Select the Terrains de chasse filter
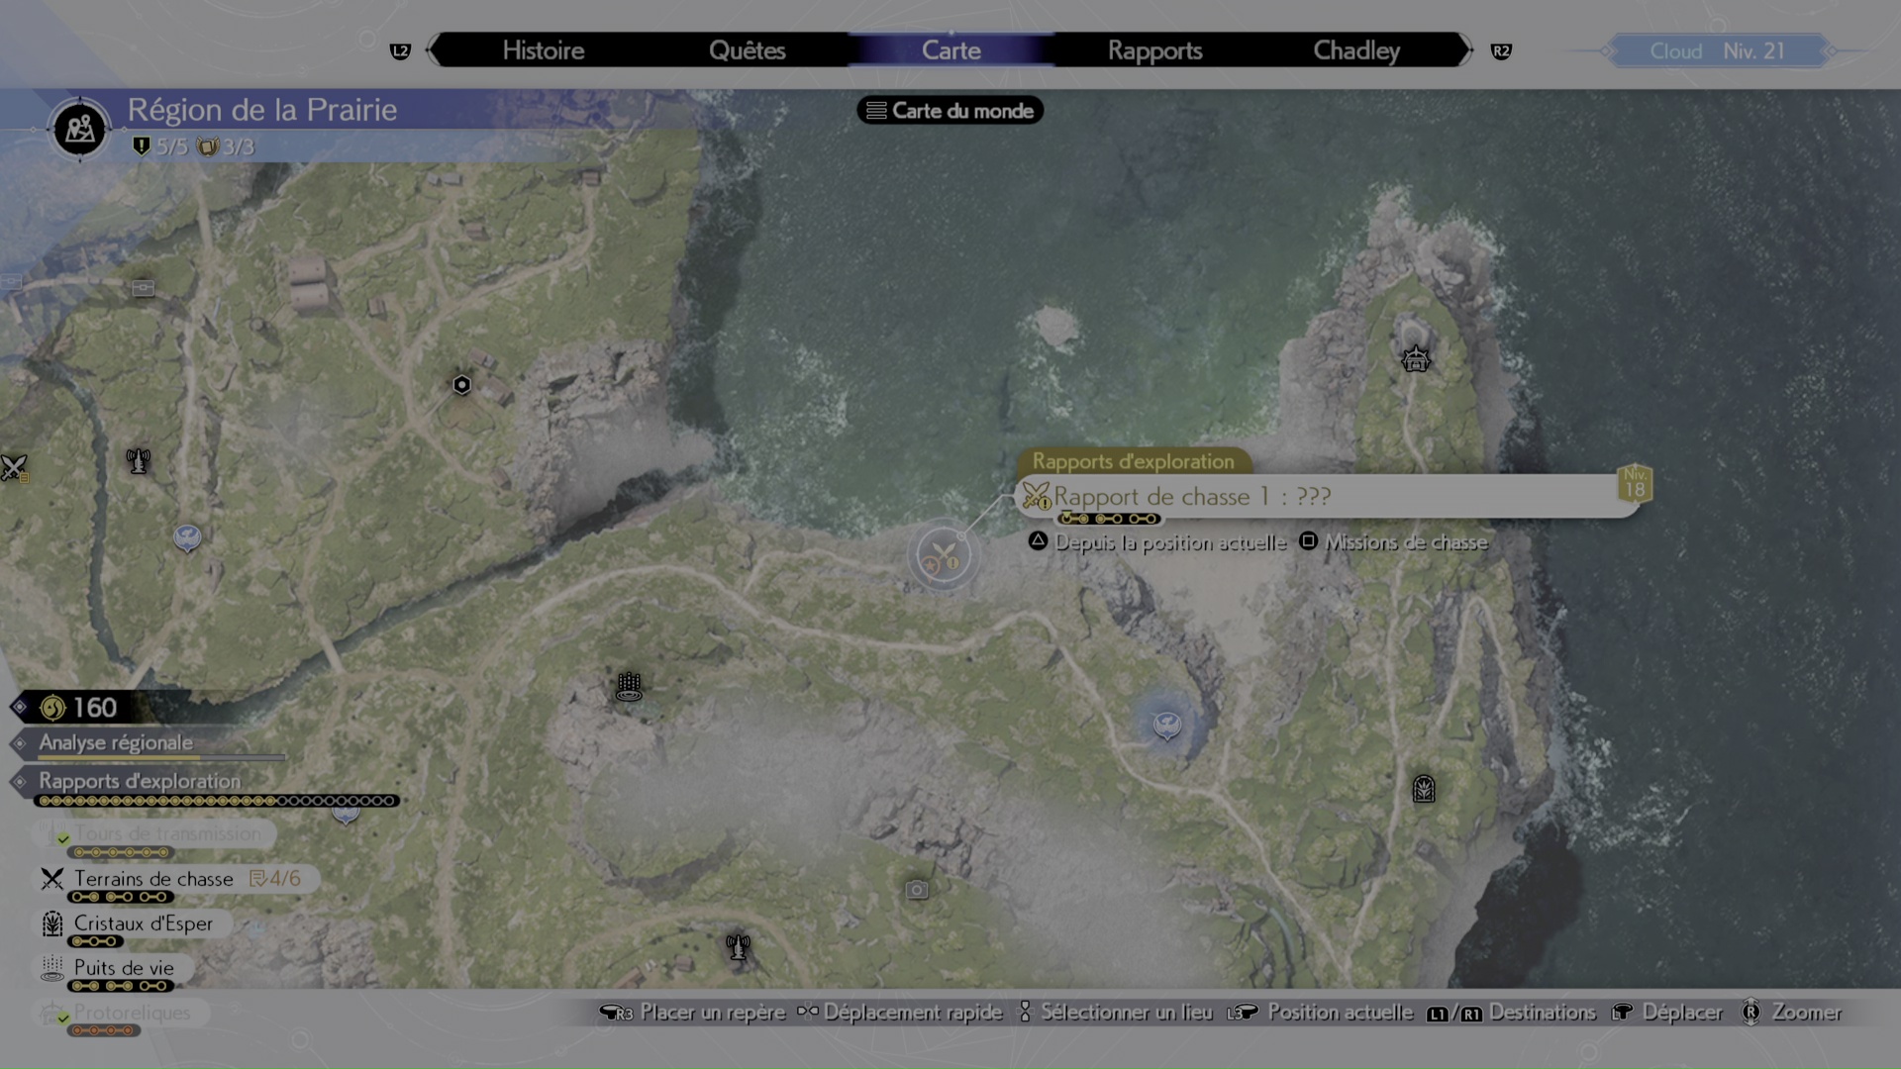This screenshot has height=1069, width=1901. point(153,879)
